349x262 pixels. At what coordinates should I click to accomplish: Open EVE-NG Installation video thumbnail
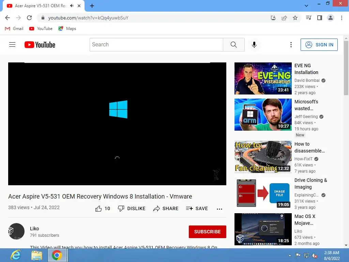(x=263, y=78)
